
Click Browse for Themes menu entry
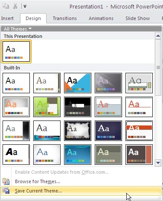pyautogui.click(x=81, y=181)
